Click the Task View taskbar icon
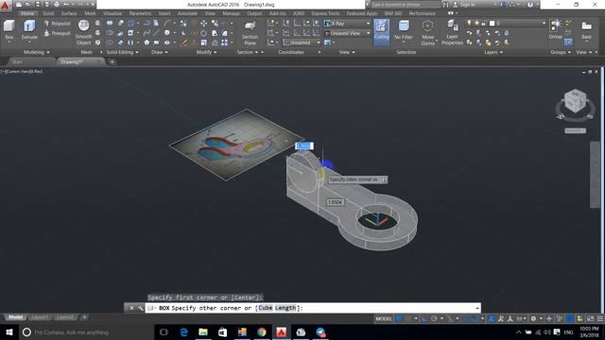Image resolution: width=605 pixels, height=340 pixels. tap(164, 331)
